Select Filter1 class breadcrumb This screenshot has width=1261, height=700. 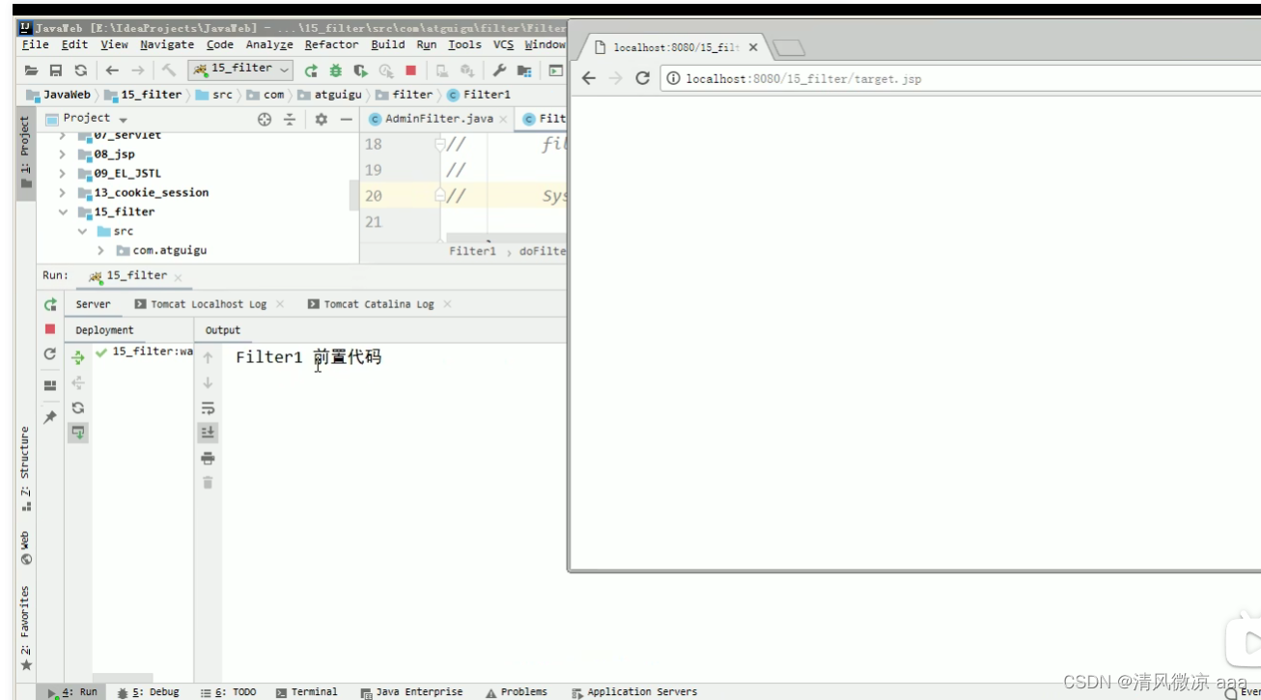pos(479,95)
